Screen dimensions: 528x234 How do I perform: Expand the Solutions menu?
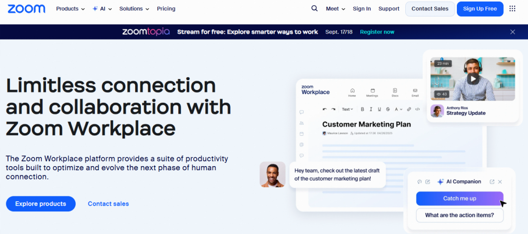pos(134,9)
